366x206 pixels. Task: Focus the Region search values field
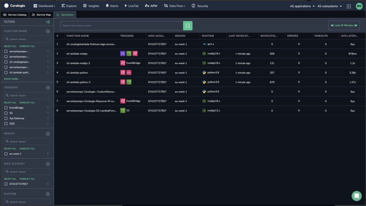[x=27, y=141]
